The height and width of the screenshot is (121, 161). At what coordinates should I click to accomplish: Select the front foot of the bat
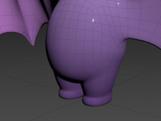[97, 100]
